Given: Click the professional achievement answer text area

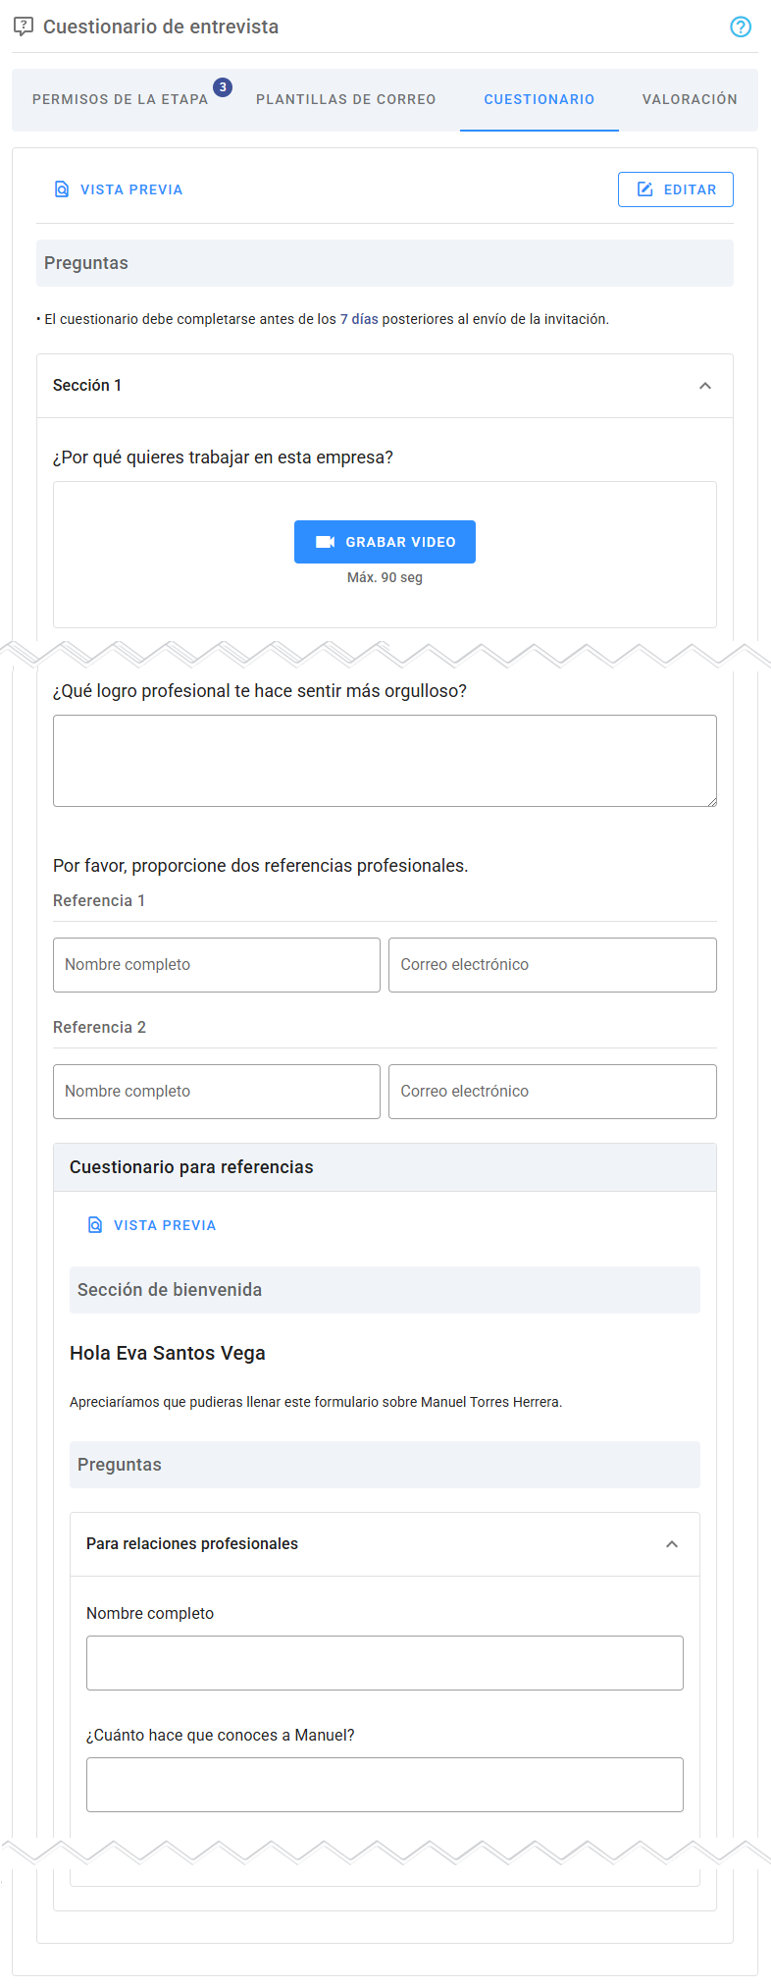Looking at the screenshot, I should 385,761.
